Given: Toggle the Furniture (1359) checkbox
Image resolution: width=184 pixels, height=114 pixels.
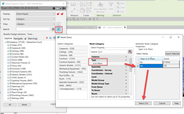Looking at the screenshot, I should [10, 69].
